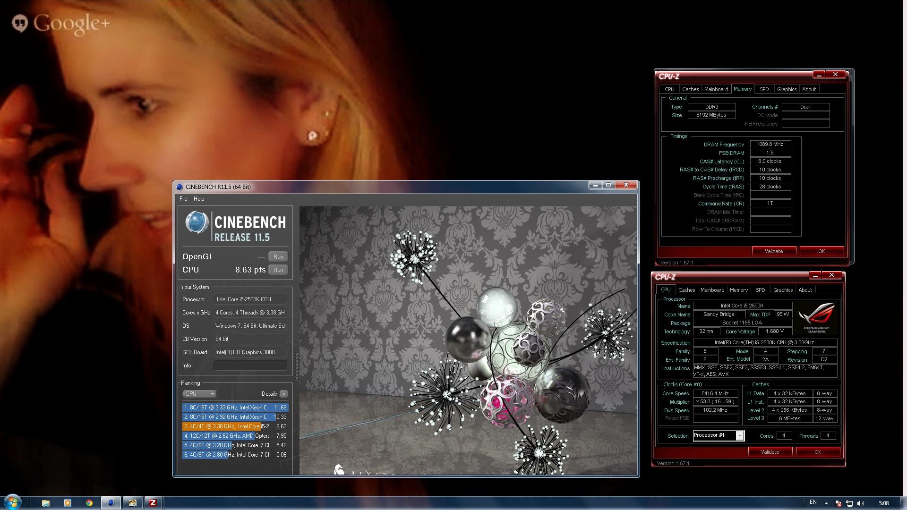Open Graphics tab in upper CPU-Z window
The image size is (907, 510).
tap(787, 89)
